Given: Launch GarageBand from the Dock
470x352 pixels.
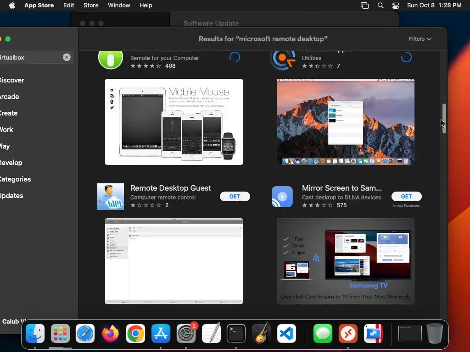Looking at the screenshot, I should click(261, 334).
